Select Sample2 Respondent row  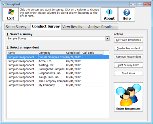58,57
